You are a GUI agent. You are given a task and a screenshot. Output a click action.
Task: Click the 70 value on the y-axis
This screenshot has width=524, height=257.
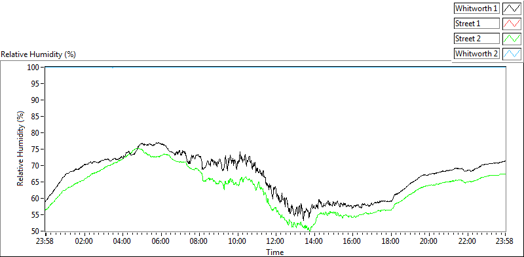click(36, 166)
